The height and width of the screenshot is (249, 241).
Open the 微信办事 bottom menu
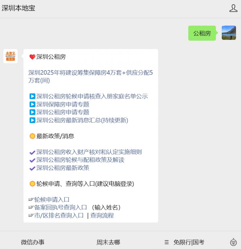coord(33,242)
